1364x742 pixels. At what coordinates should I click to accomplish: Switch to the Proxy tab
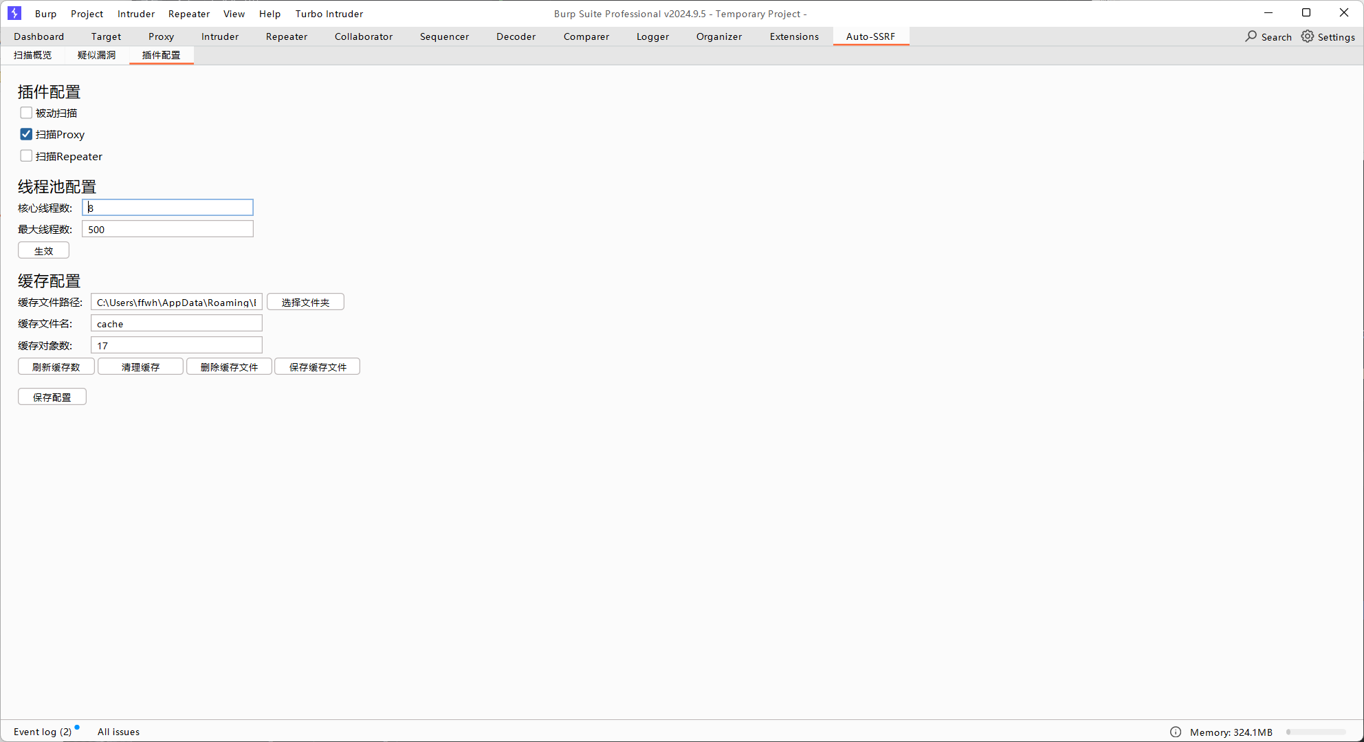pos(161,36)
